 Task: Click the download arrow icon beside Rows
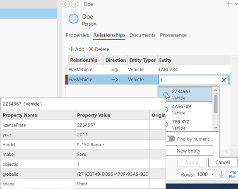(x=221, y=174)
